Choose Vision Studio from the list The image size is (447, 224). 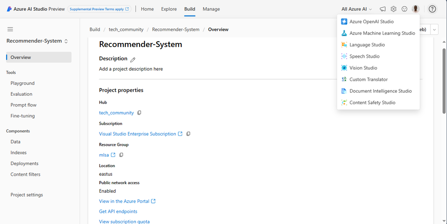pyautogui.click(x=378, y=68)
